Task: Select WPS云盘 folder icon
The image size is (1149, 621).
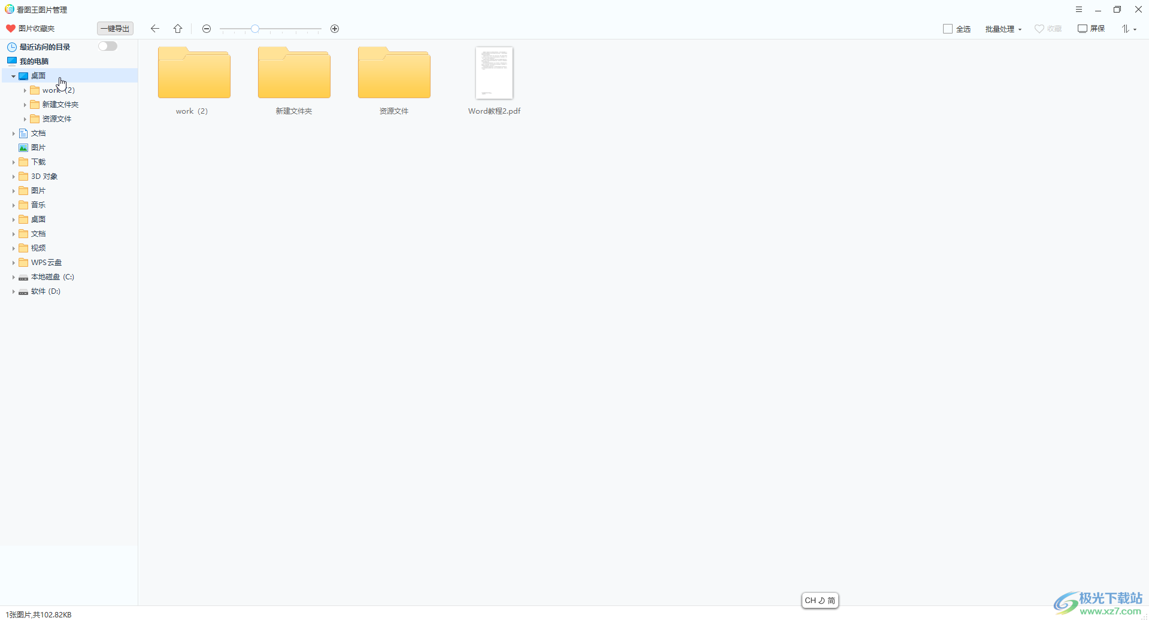Action: point(23,263)
